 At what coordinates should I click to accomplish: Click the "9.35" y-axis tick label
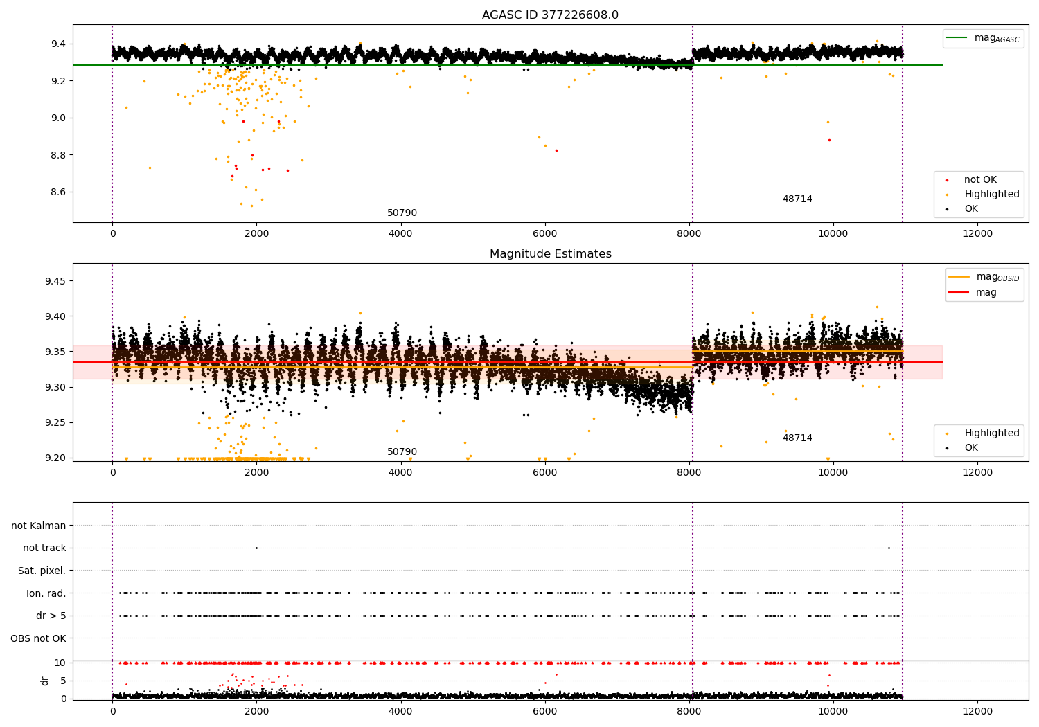(x=55, y=352)
